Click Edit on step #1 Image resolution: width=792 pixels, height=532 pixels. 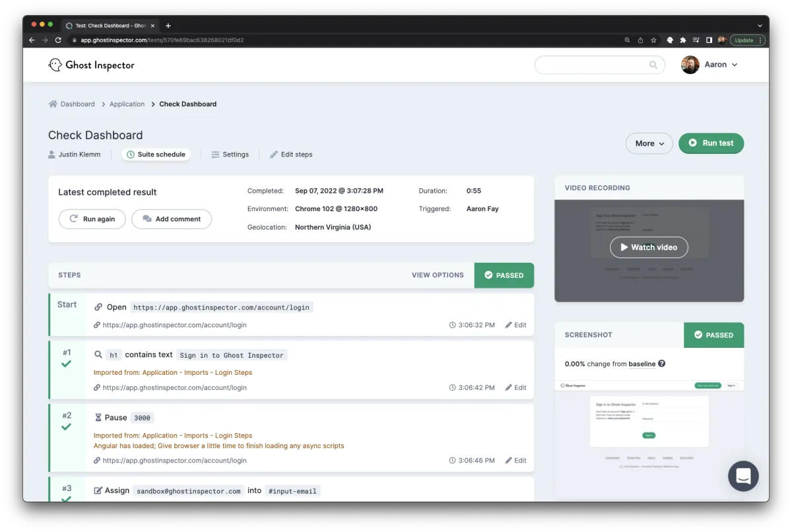[x=515, y=387]
